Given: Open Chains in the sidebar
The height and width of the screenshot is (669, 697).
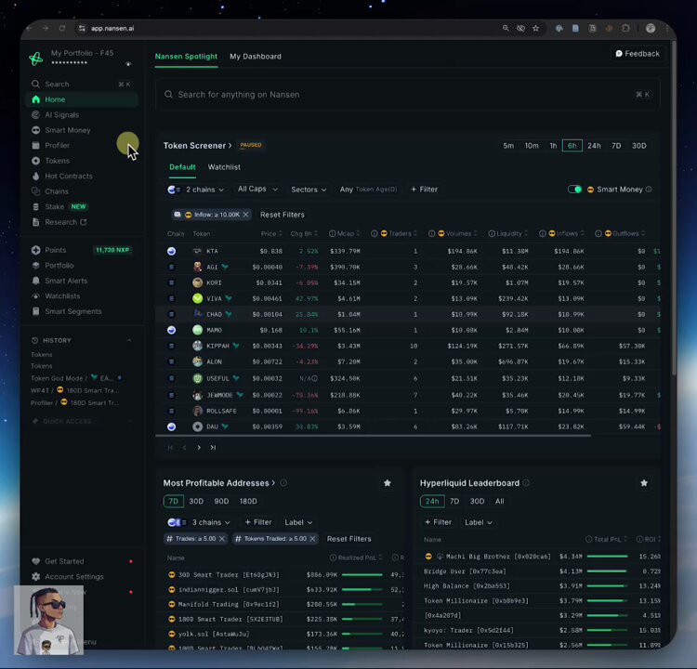Looking at the screenshot, I should coord(50,191).
